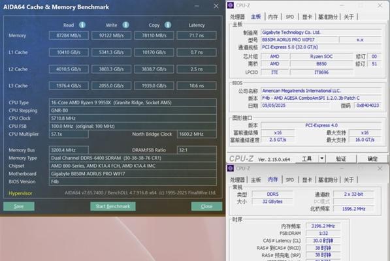Click memory frequency 3196.2 MHz in lower CPU-Z

323,226
